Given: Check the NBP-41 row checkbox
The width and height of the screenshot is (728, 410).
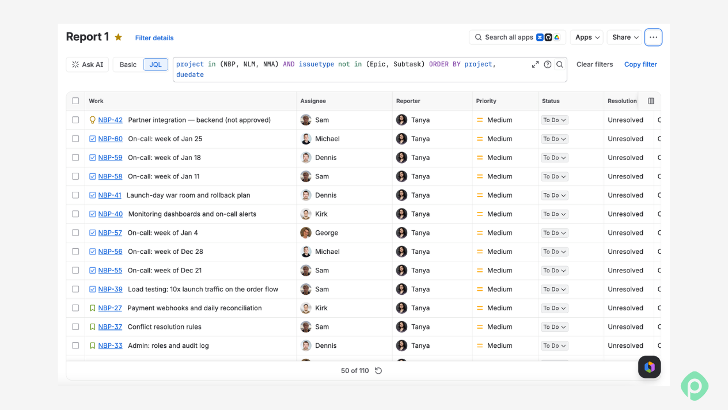Looking at the screenshot, I should 75,195.
